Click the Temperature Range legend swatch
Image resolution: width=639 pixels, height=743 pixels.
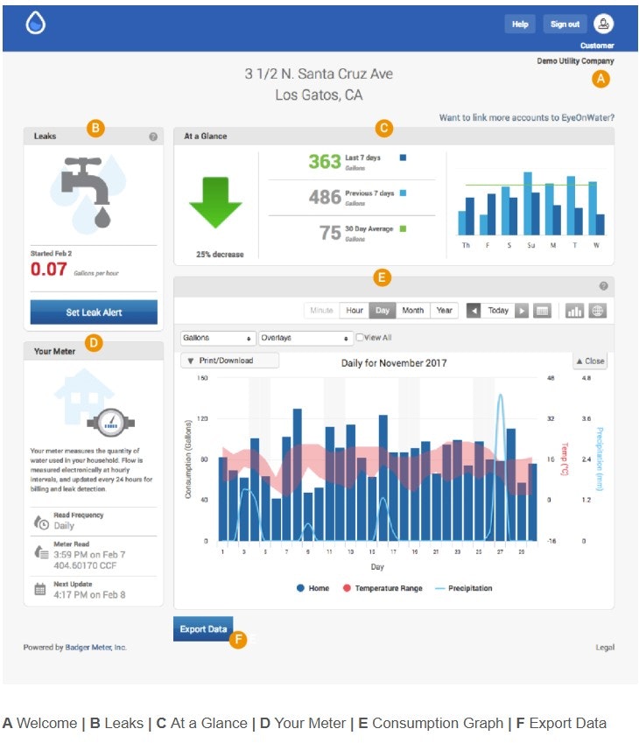tap(348, 588)
